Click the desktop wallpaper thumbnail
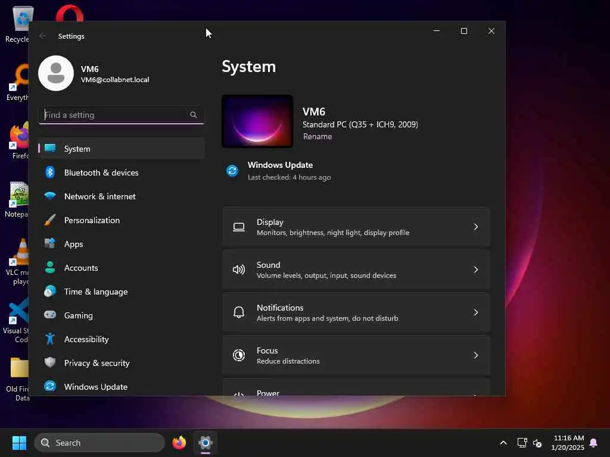The height and width of the screenshot is (457, 610). coord(257,121)
